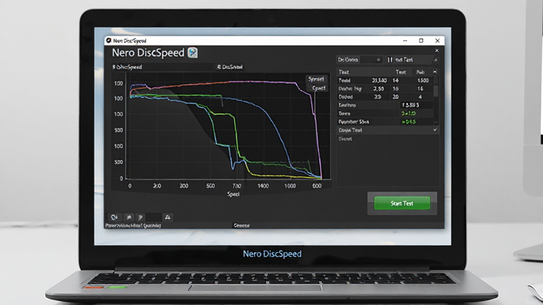Click the green Start Test button
Screen dimensions: 543x305
click(402, 203)
